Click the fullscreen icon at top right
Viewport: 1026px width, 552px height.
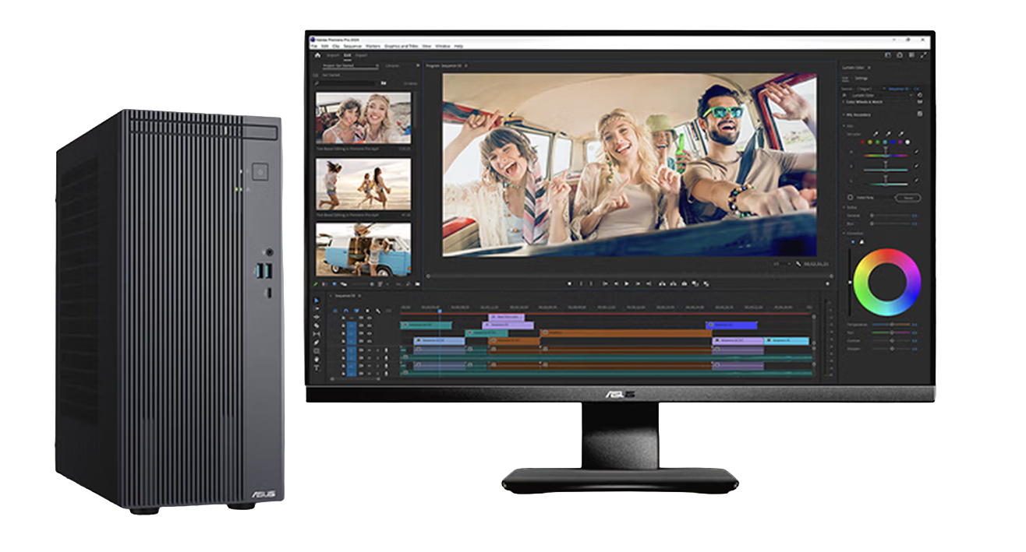pyautogui.click(x=925, y=55)
